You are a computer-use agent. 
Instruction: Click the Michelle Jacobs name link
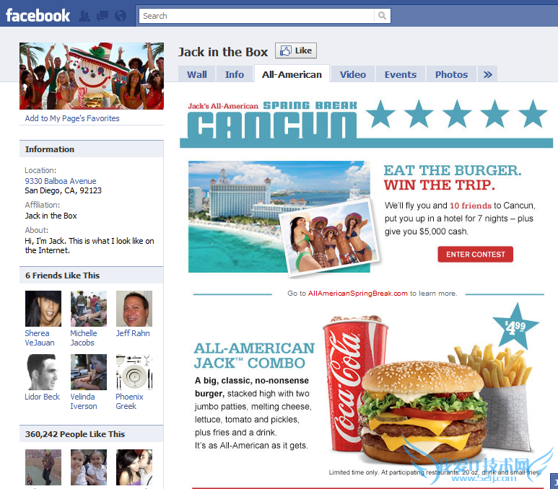click(x=84, y=338)
